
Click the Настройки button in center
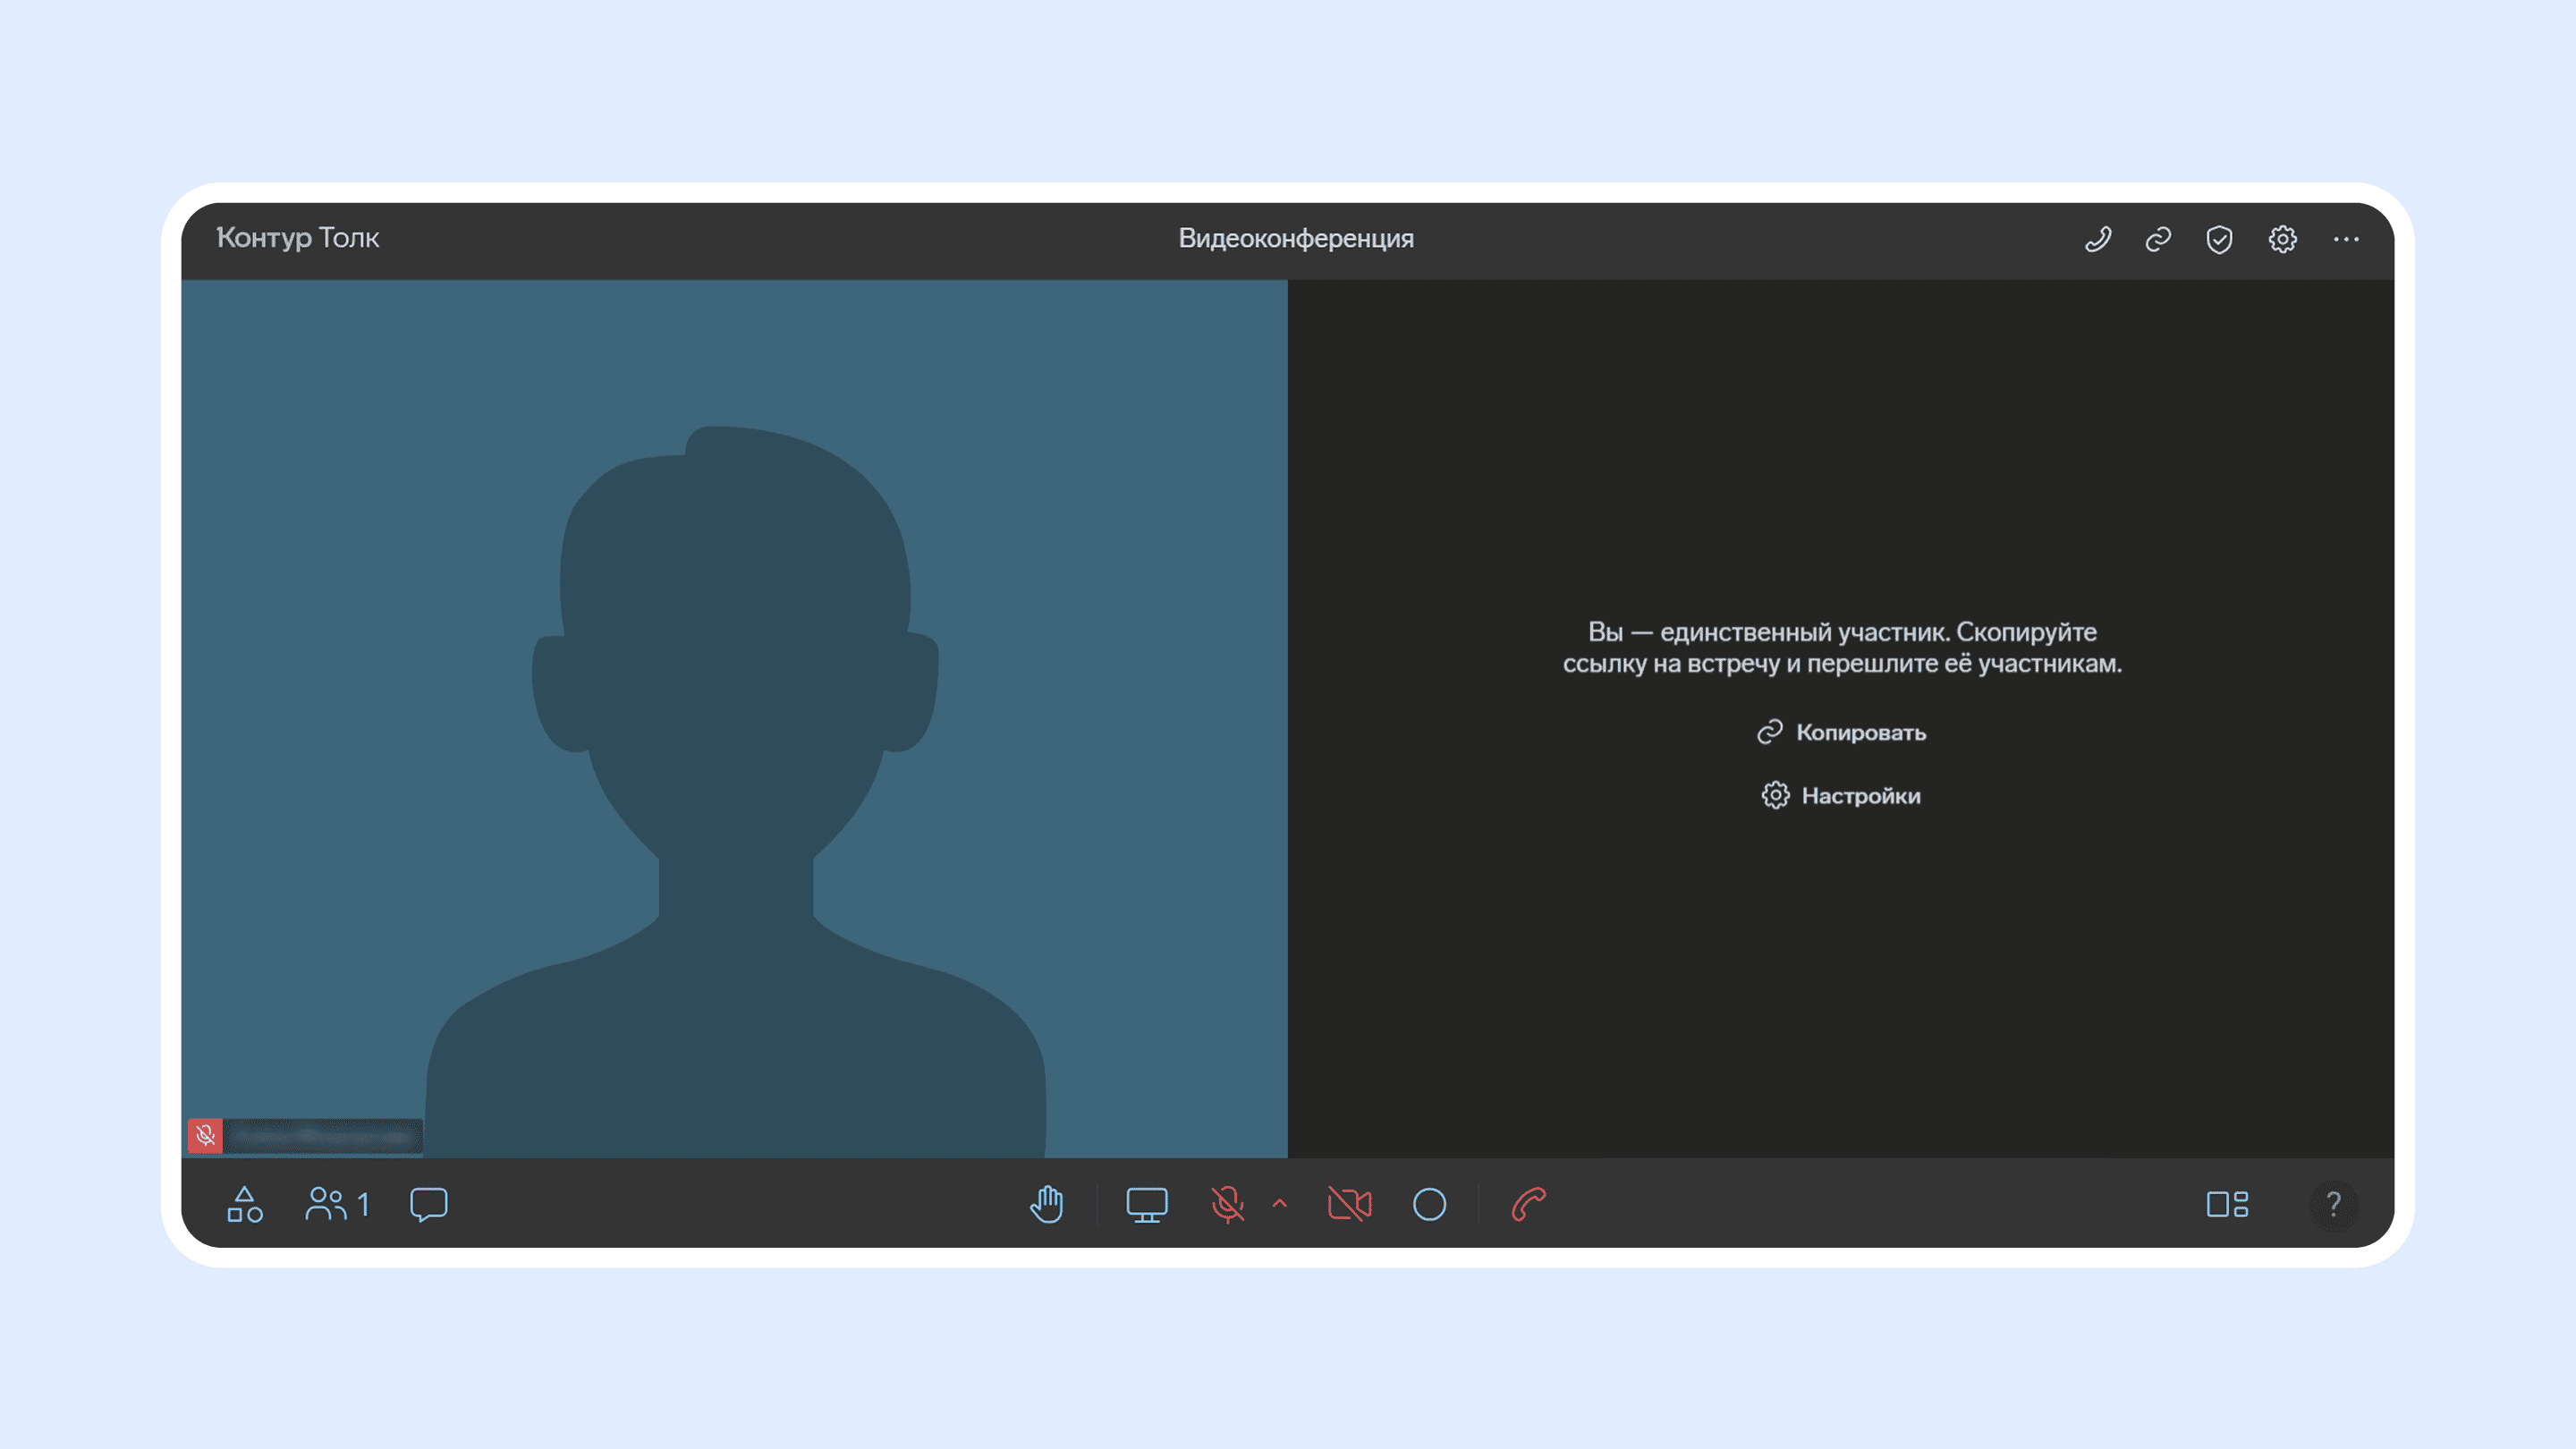(x=1841, y=795)
